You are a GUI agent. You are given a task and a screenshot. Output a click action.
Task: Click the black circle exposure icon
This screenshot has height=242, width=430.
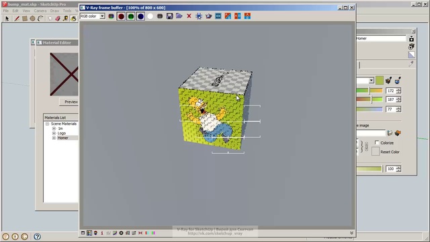click(121, 233)
